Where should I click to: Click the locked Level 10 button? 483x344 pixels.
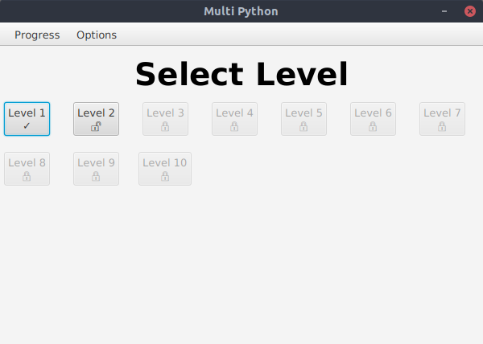(165, 169)
